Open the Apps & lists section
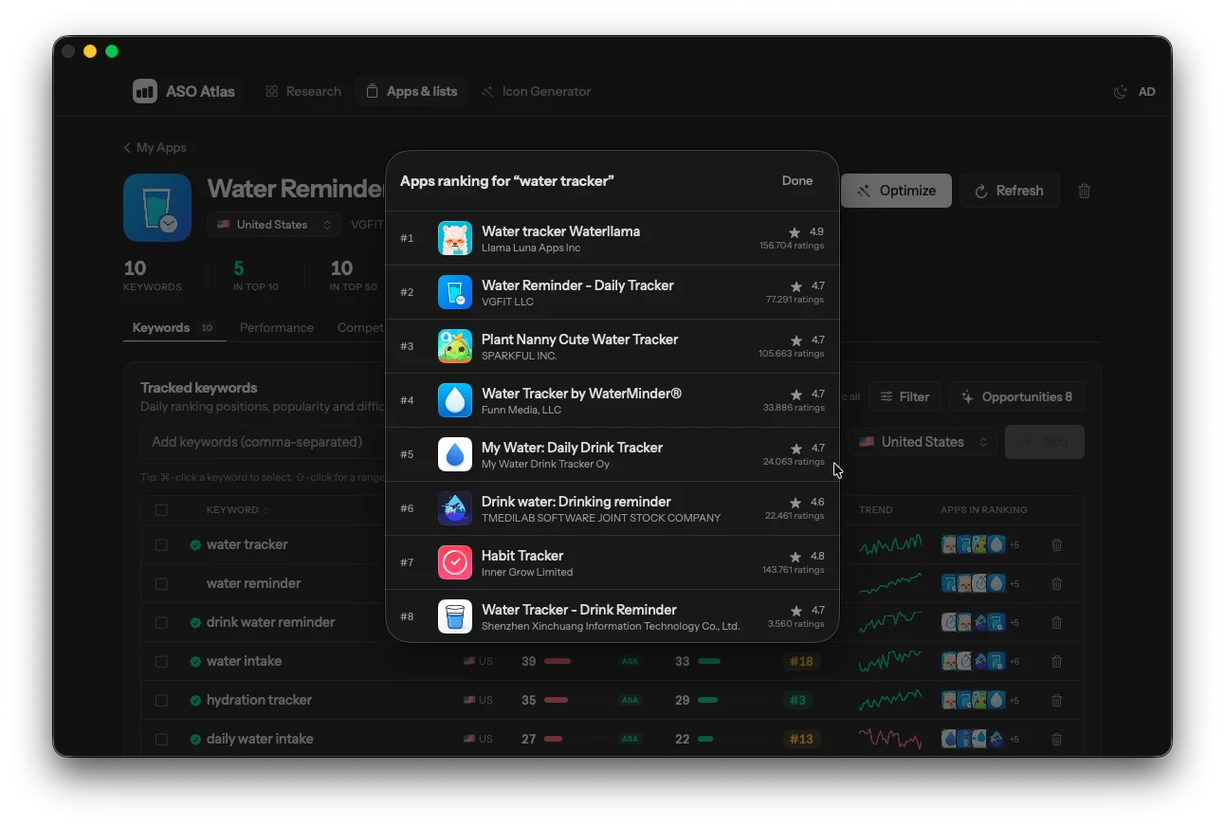Screen dimensions: 1225x827 click(x=411, y=91)
